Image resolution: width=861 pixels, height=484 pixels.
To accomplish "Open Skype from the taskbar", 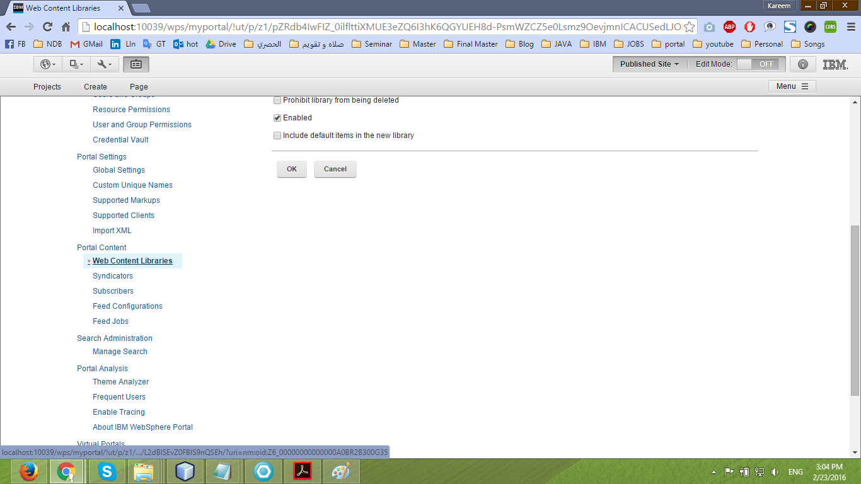I will [107, 471].
